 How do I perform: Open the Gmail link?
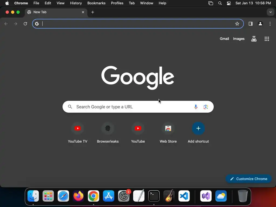[224, 39]
